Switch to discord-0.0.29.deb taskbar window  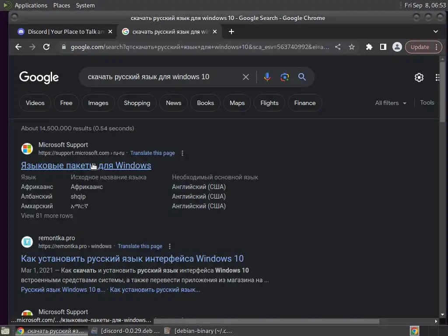[125, 331]
